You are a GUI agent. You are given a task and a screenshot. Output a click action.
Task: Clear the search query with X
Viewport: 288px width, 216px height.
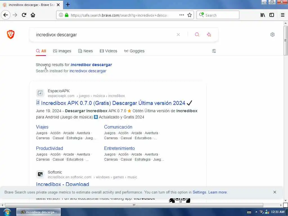[178, 35]
